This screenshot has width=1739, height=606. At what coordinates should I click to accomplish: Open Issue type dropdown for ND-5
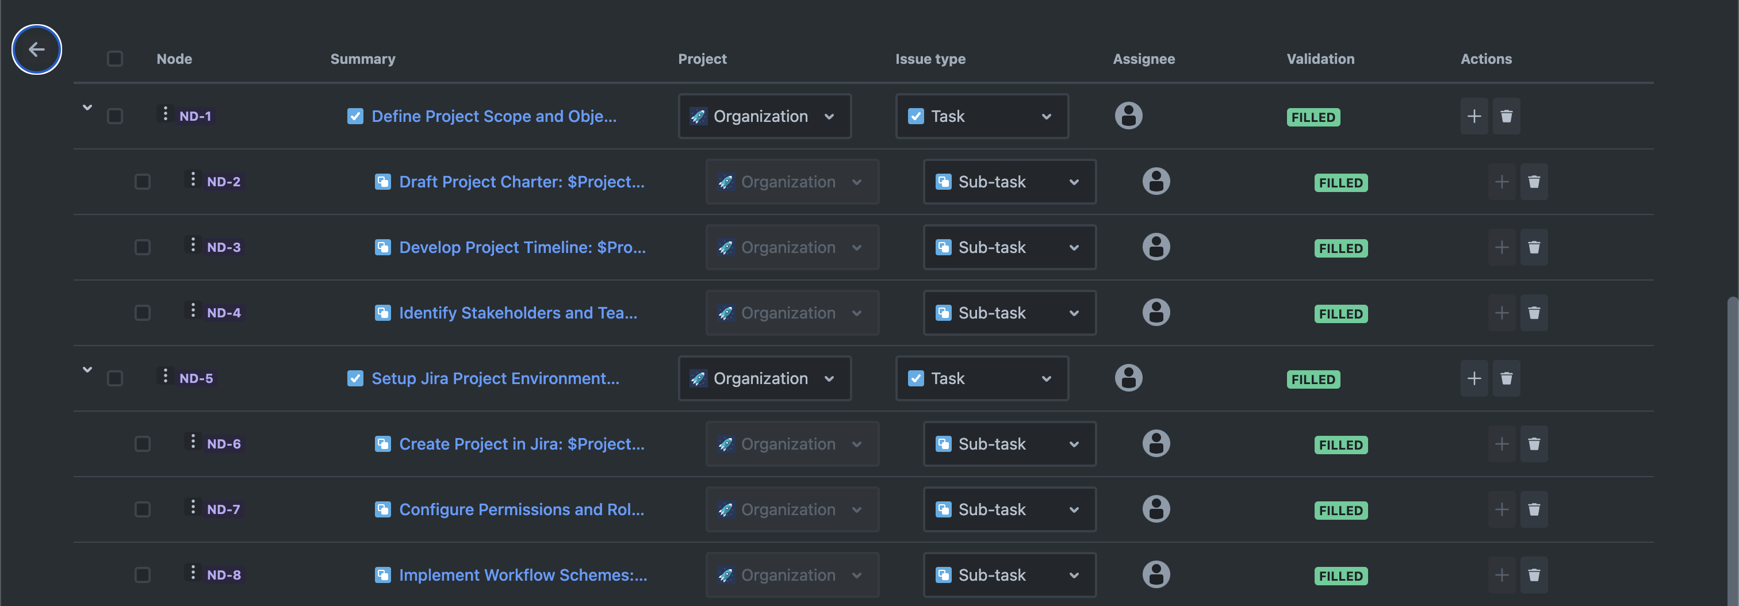(982, 378)
